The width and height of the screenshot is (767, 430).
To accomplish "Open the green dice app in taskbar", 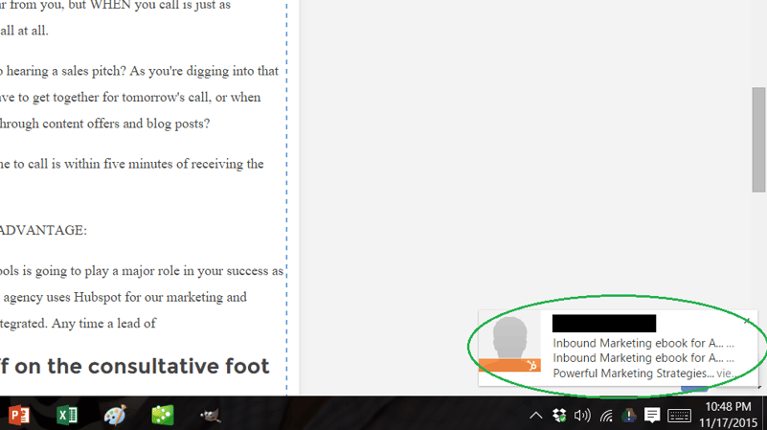I will 163,415.
